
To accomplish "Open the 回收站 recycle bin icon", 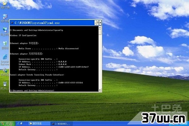I will 5,45.
